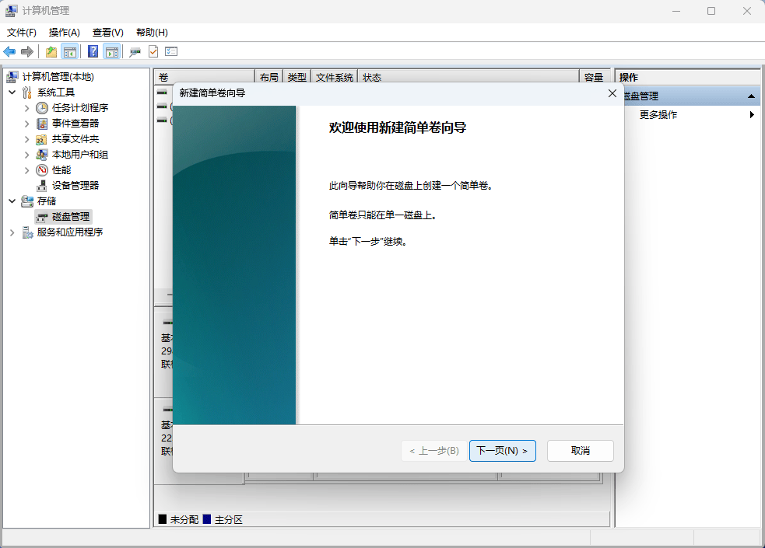Collapse the 系统工具 tree node
Viewport: 765px width, 548px height.
[12, 92]
